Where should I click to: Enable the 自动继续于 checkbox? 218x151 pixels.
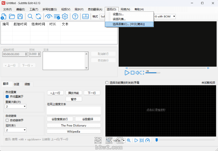pos(7,120)
